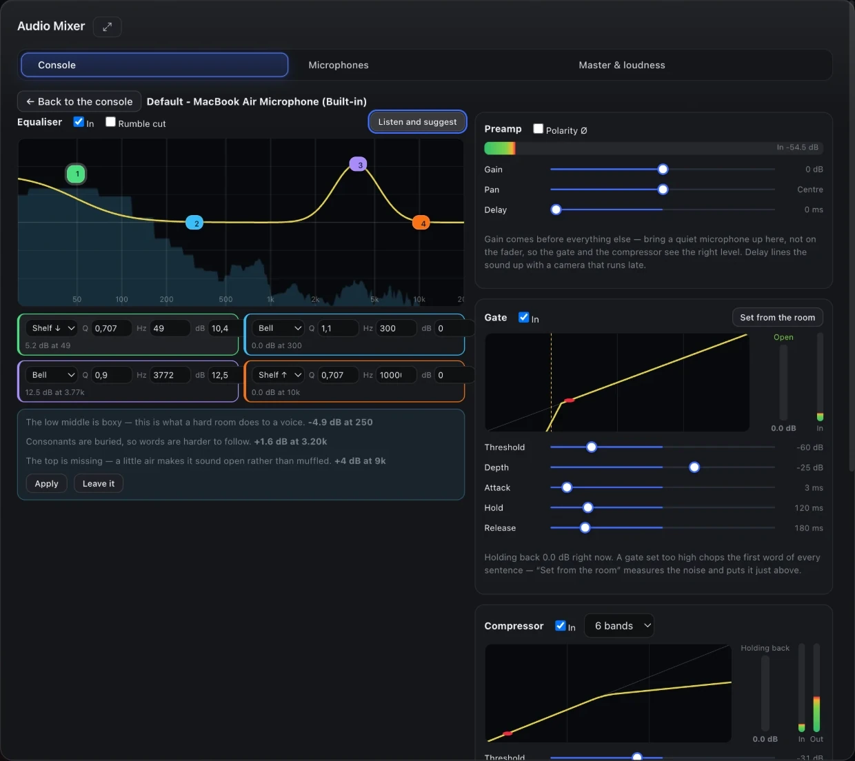Select EQ band node 4 on the curve
The width and height of the screenshot is (855, 761).
pyautogui.click(x=422, y=223)
